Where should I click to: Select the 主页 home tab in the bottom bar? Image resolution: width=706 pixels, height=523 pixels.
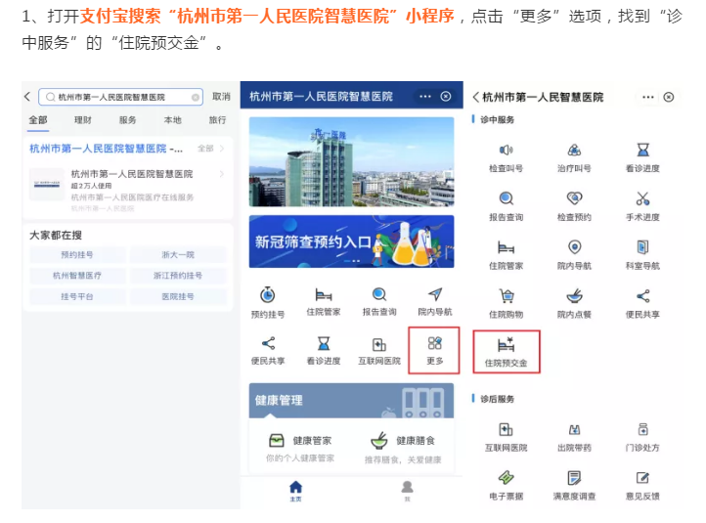click(296, 491)
